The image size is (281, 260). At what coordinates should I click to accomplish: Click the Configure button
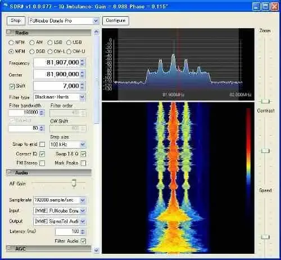[x=116, y=21]
